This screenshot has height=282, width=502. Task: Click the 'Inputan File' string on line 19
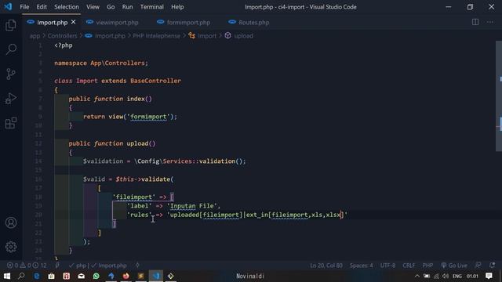coord(194,206)
